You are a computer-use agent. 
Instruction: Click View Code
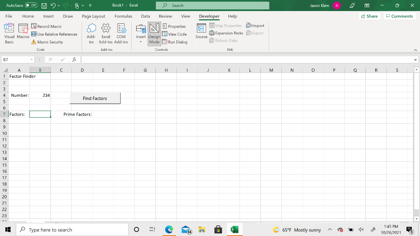[x=174, y=34]
